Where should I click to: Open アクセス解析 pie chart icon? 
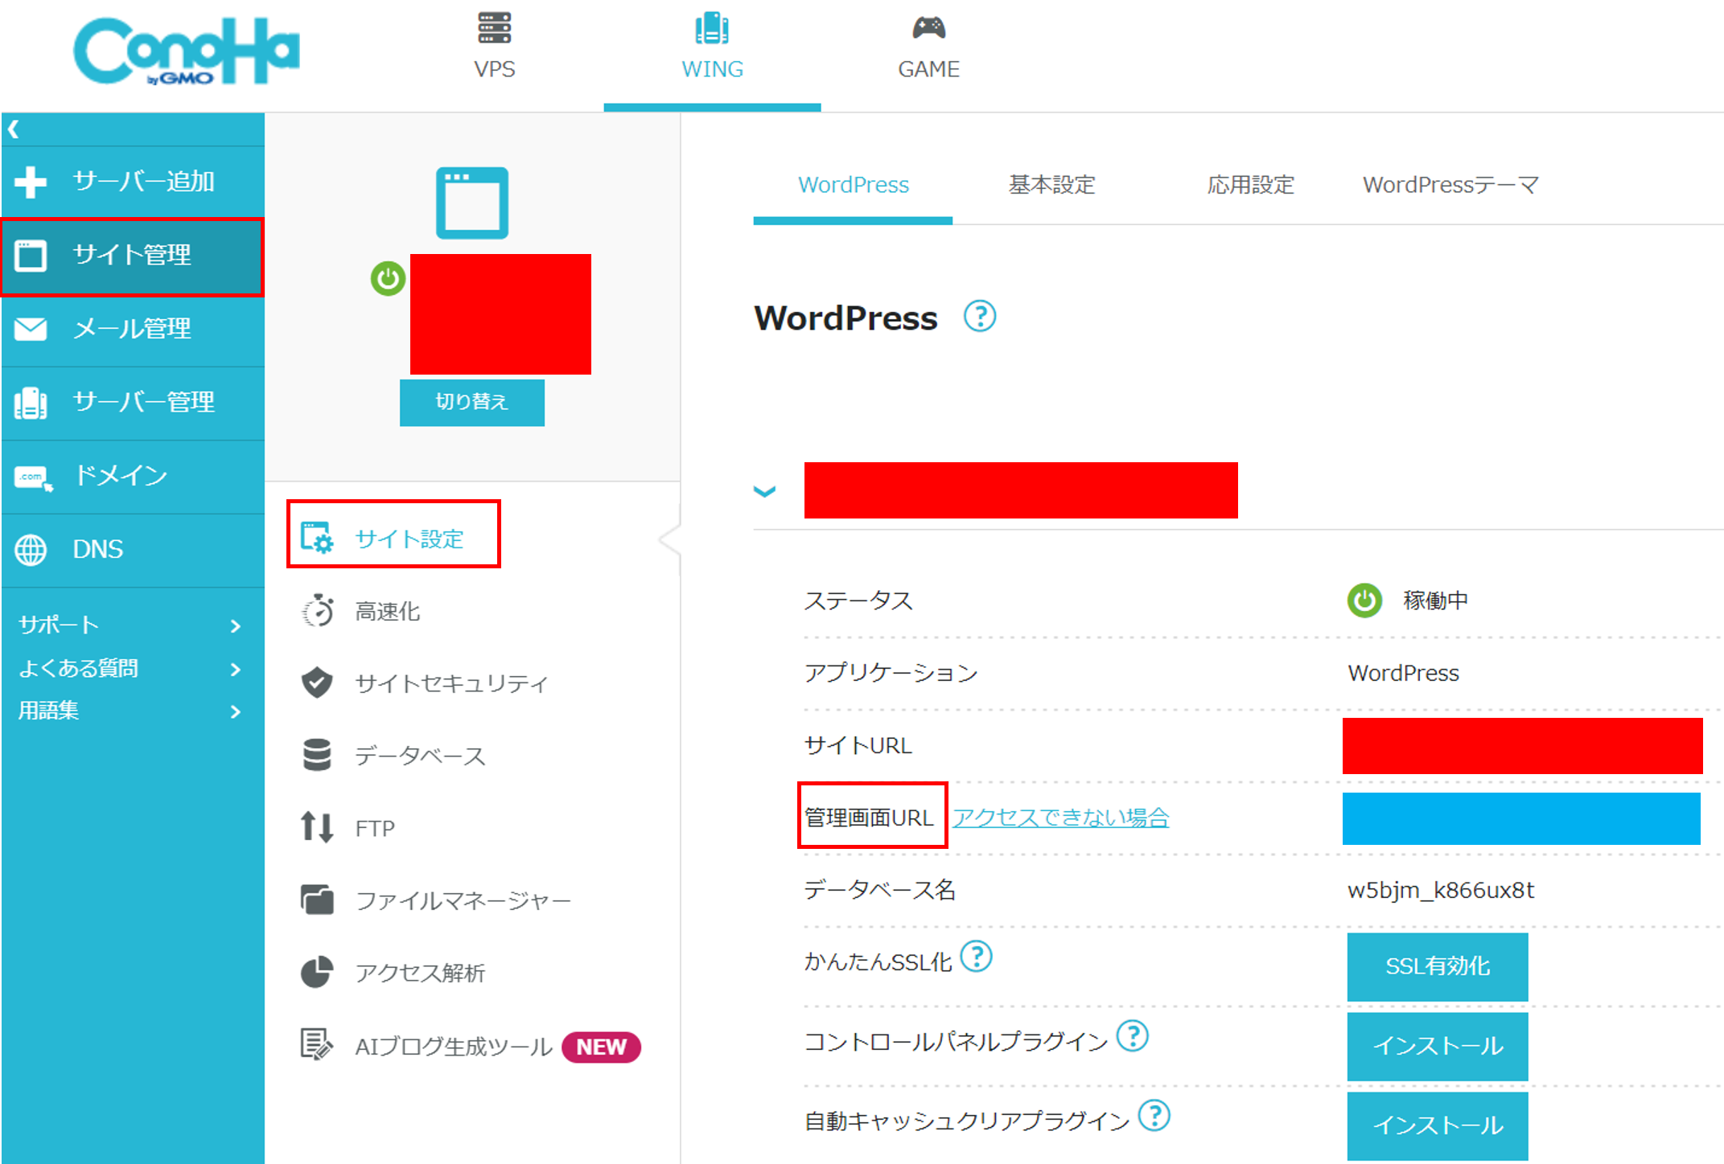317,972
